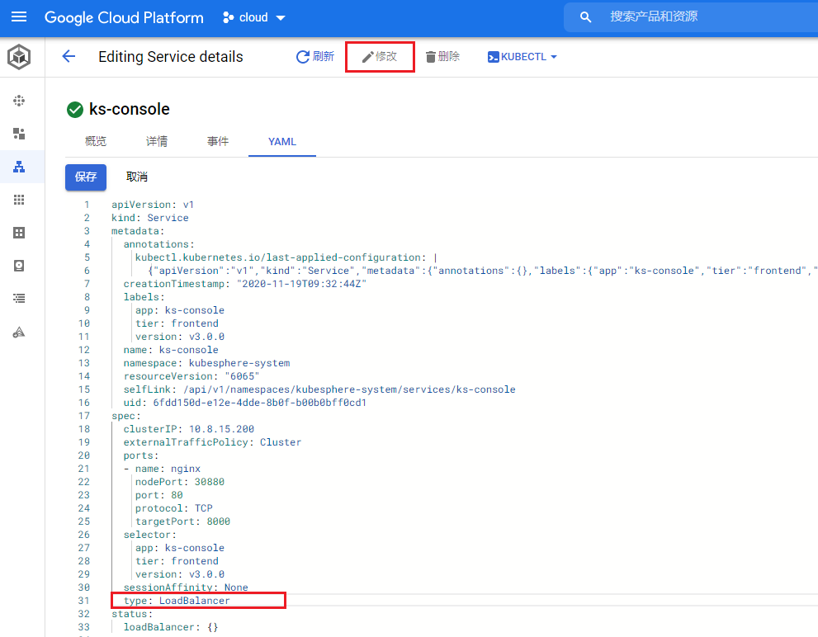Viewport: 818px width, 637px height.
Task: Open the Applications grid sidebar icon
Action: tap(19, 200)
